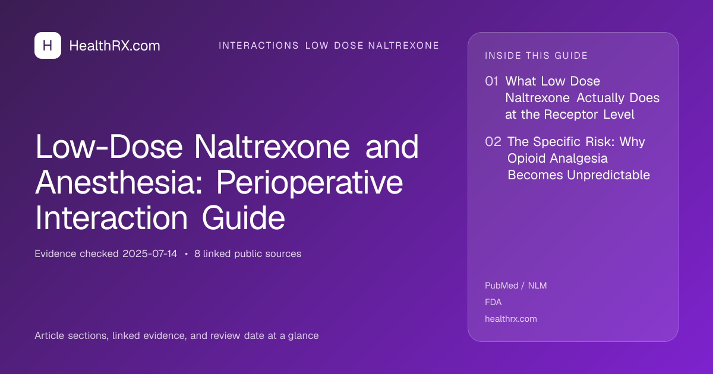Select the INTERACTIONS breadcrumb label
The image size is (713, 374).
click(x=259, y=46)
